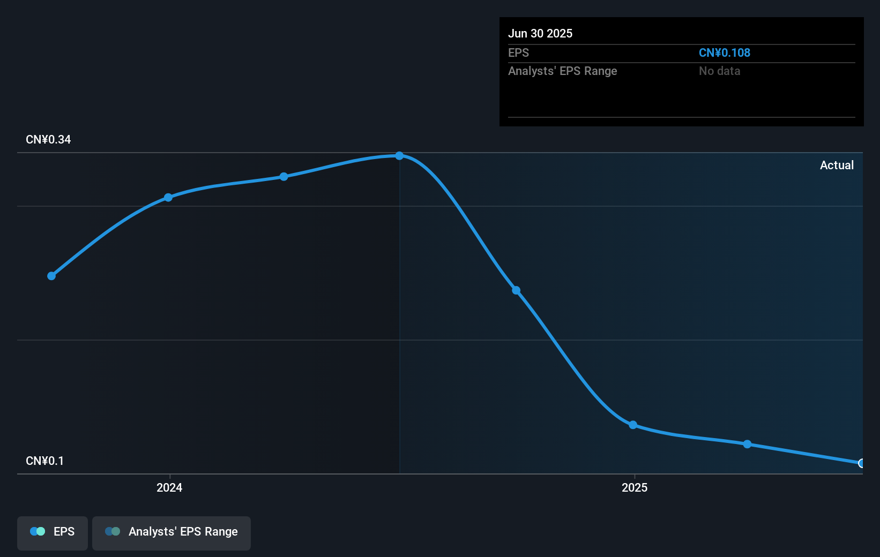Screen dimensions: 880x557
Task: Select the data point above the 2024 tick
Action: pyautogui.click(x=168, y=197)
